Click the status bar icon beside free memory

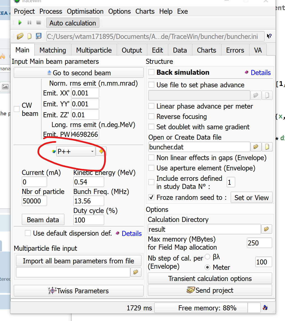(x=265, y=308)
